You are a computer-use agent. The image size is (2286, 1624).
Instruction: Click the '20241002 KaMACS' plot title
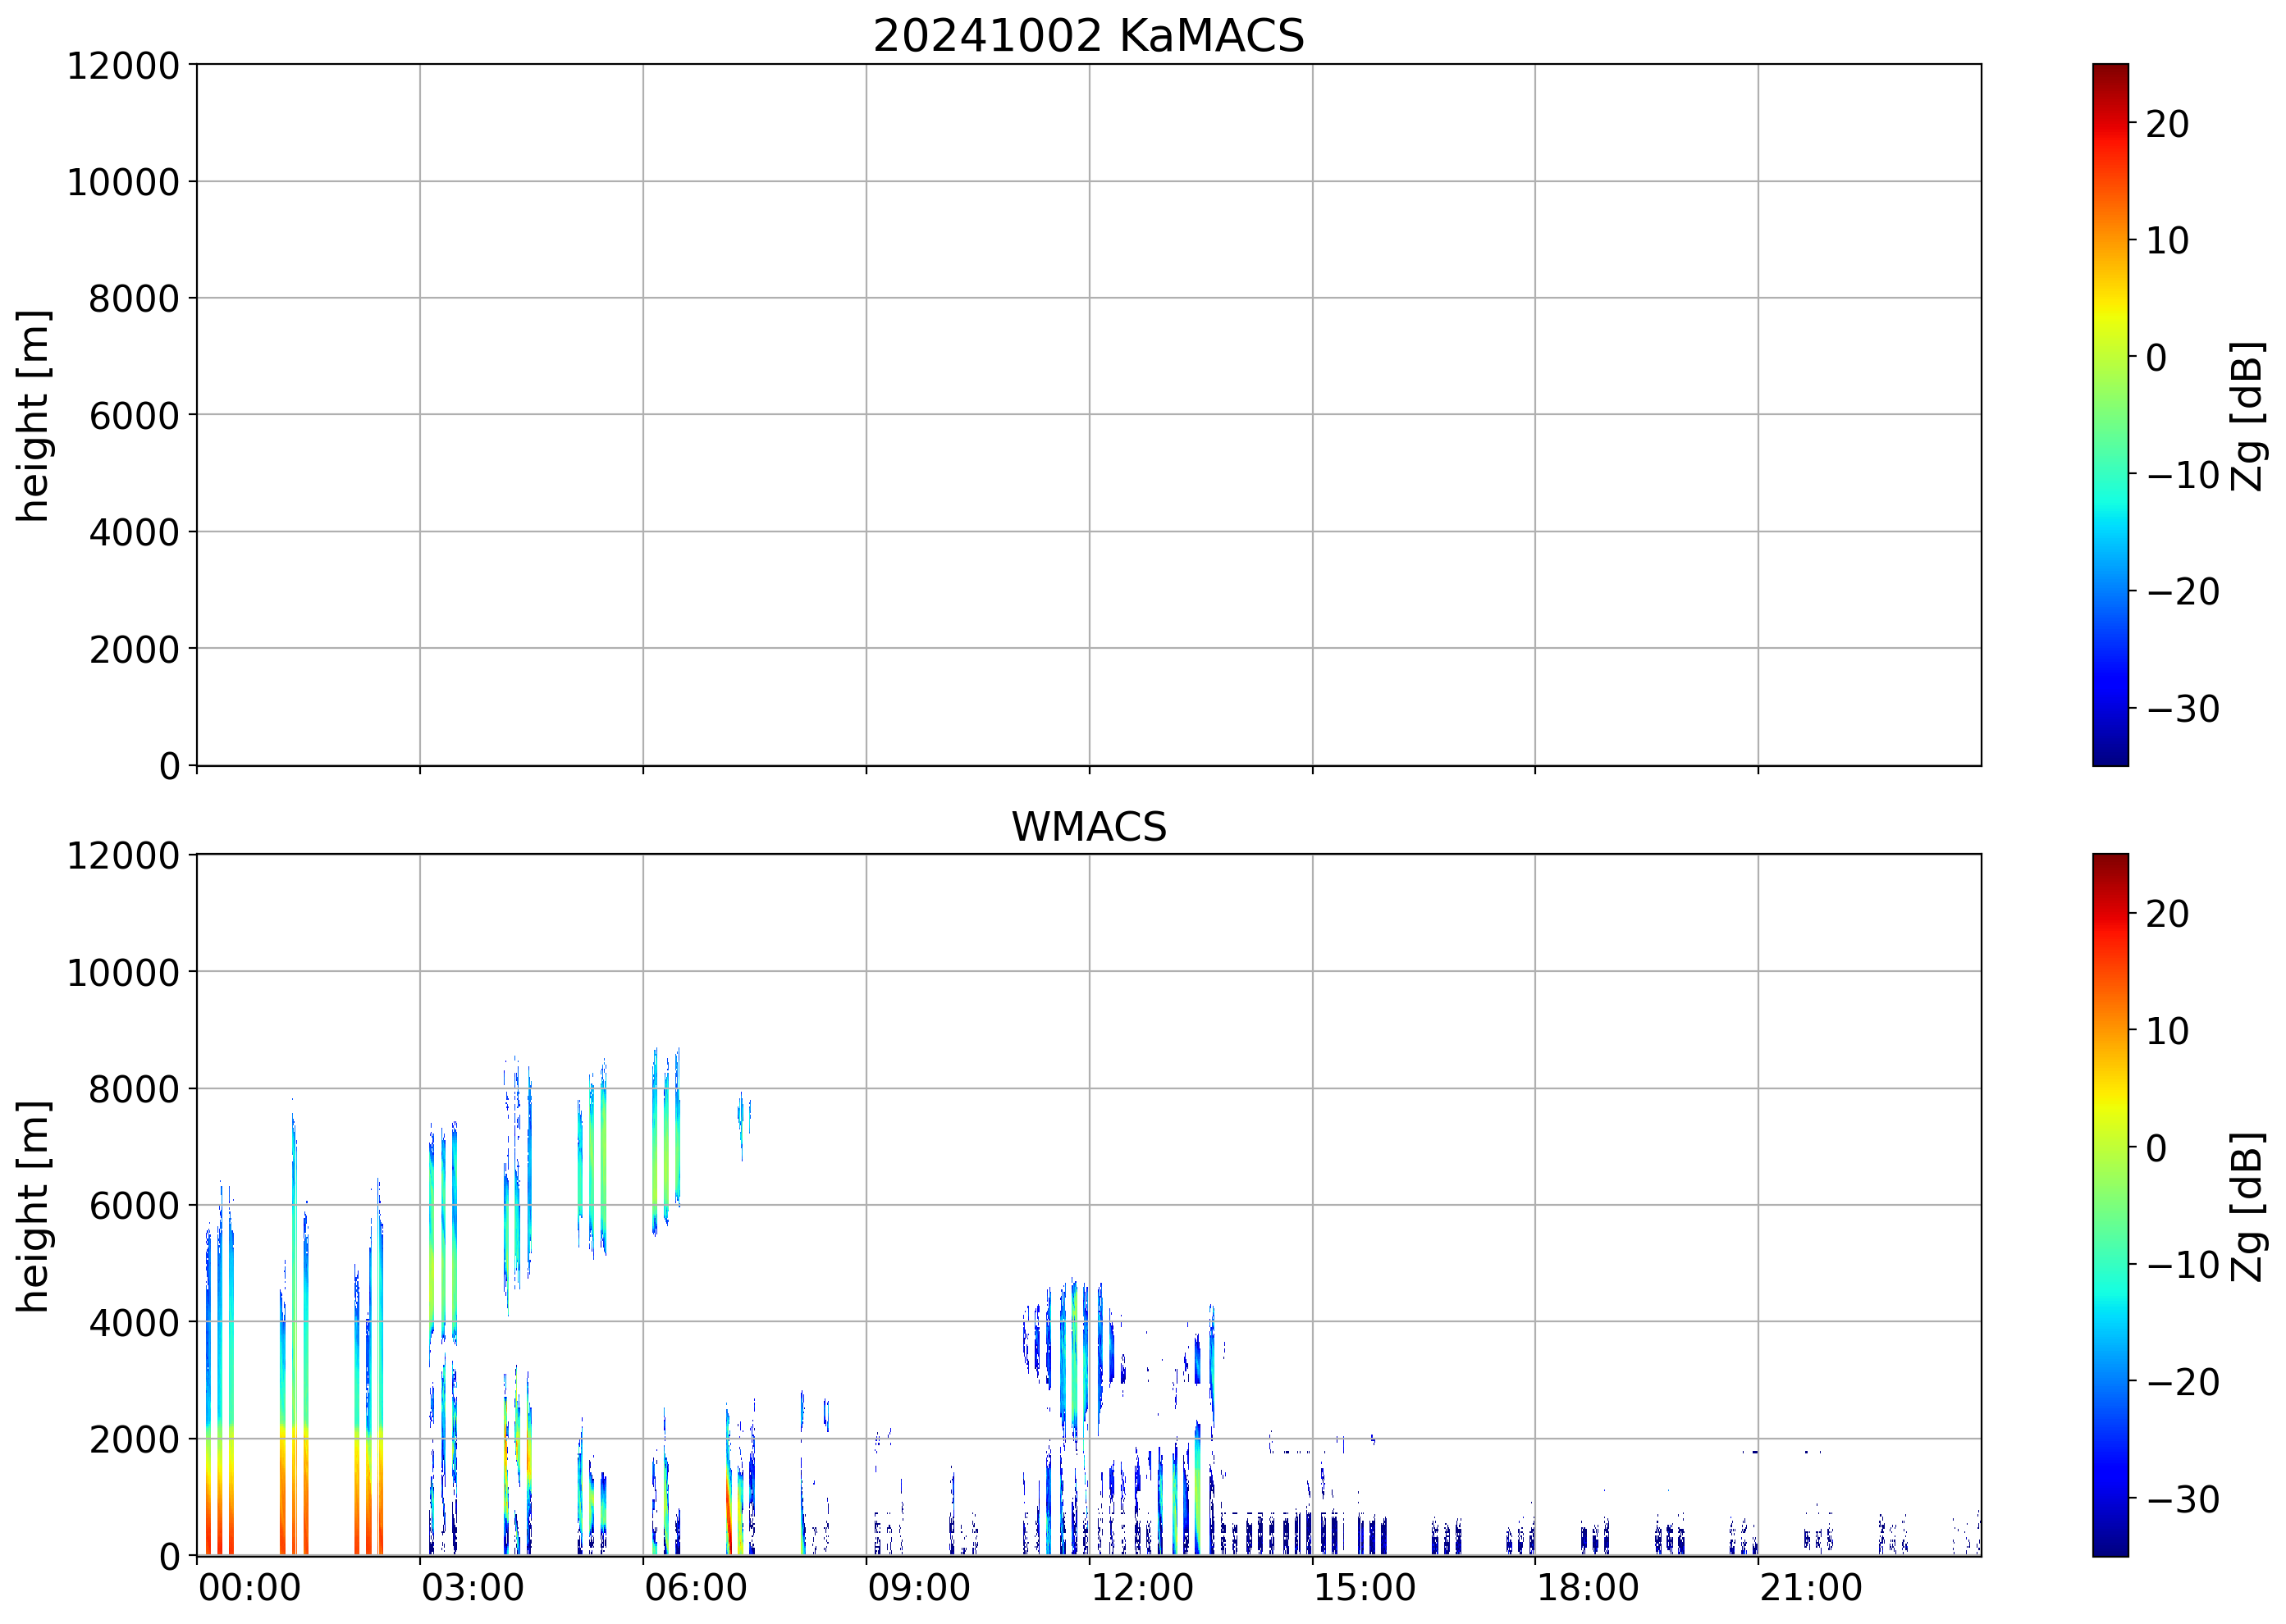(x=1089, y=36)
